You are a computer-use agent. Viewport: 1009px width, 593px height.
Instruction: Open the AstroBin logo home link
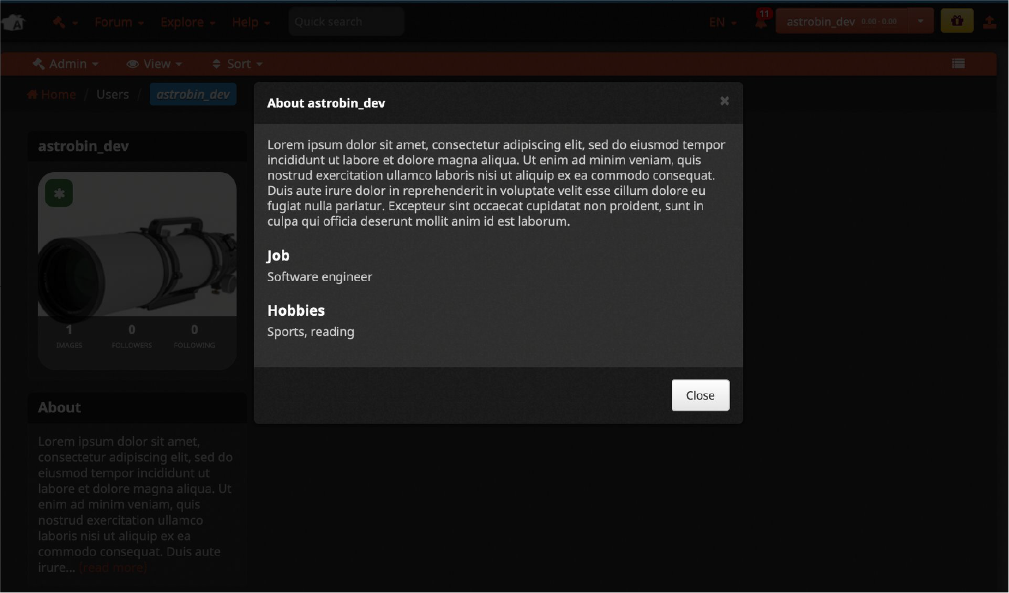[x=13, y=22]
